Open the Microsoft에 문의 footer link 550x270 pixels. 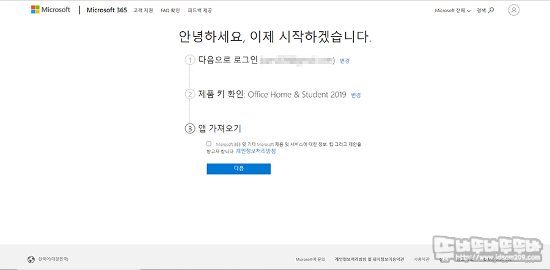[x=310, y=260]
